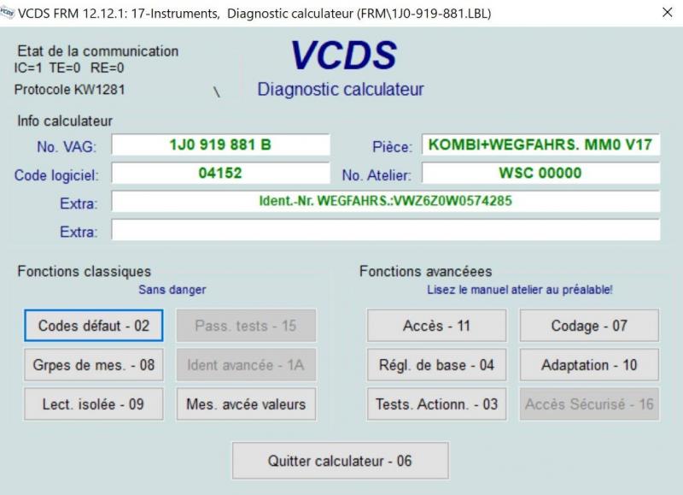
Task: Click the 'Code logiciel:' label
Action: tap(56, 175)
